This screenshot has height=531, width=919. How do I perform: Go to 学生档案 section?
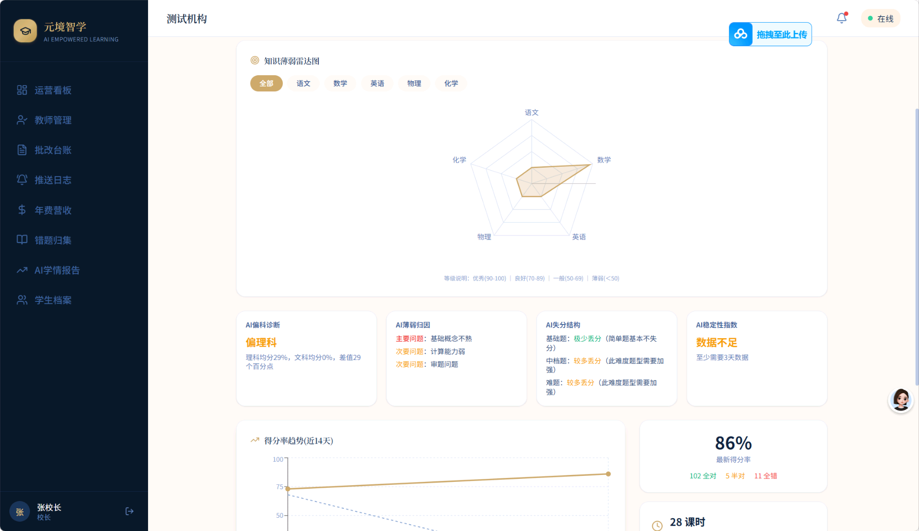pyautogui.click(x=74, y=300)
